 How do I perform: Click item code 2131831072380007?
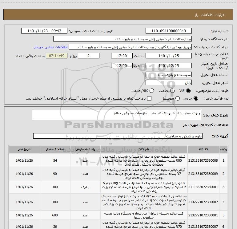click(x=203, y=227)
